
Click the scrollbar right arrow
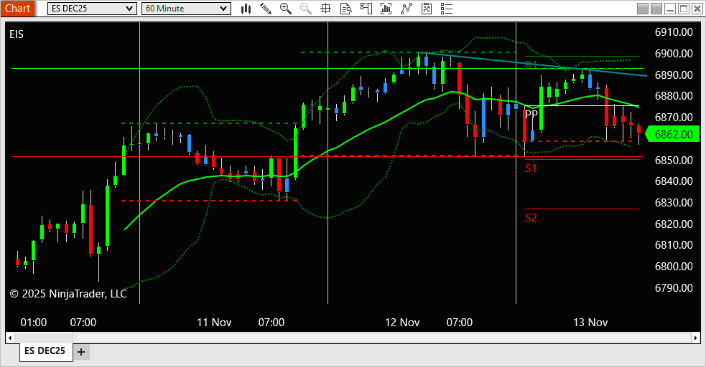point(696,338)
